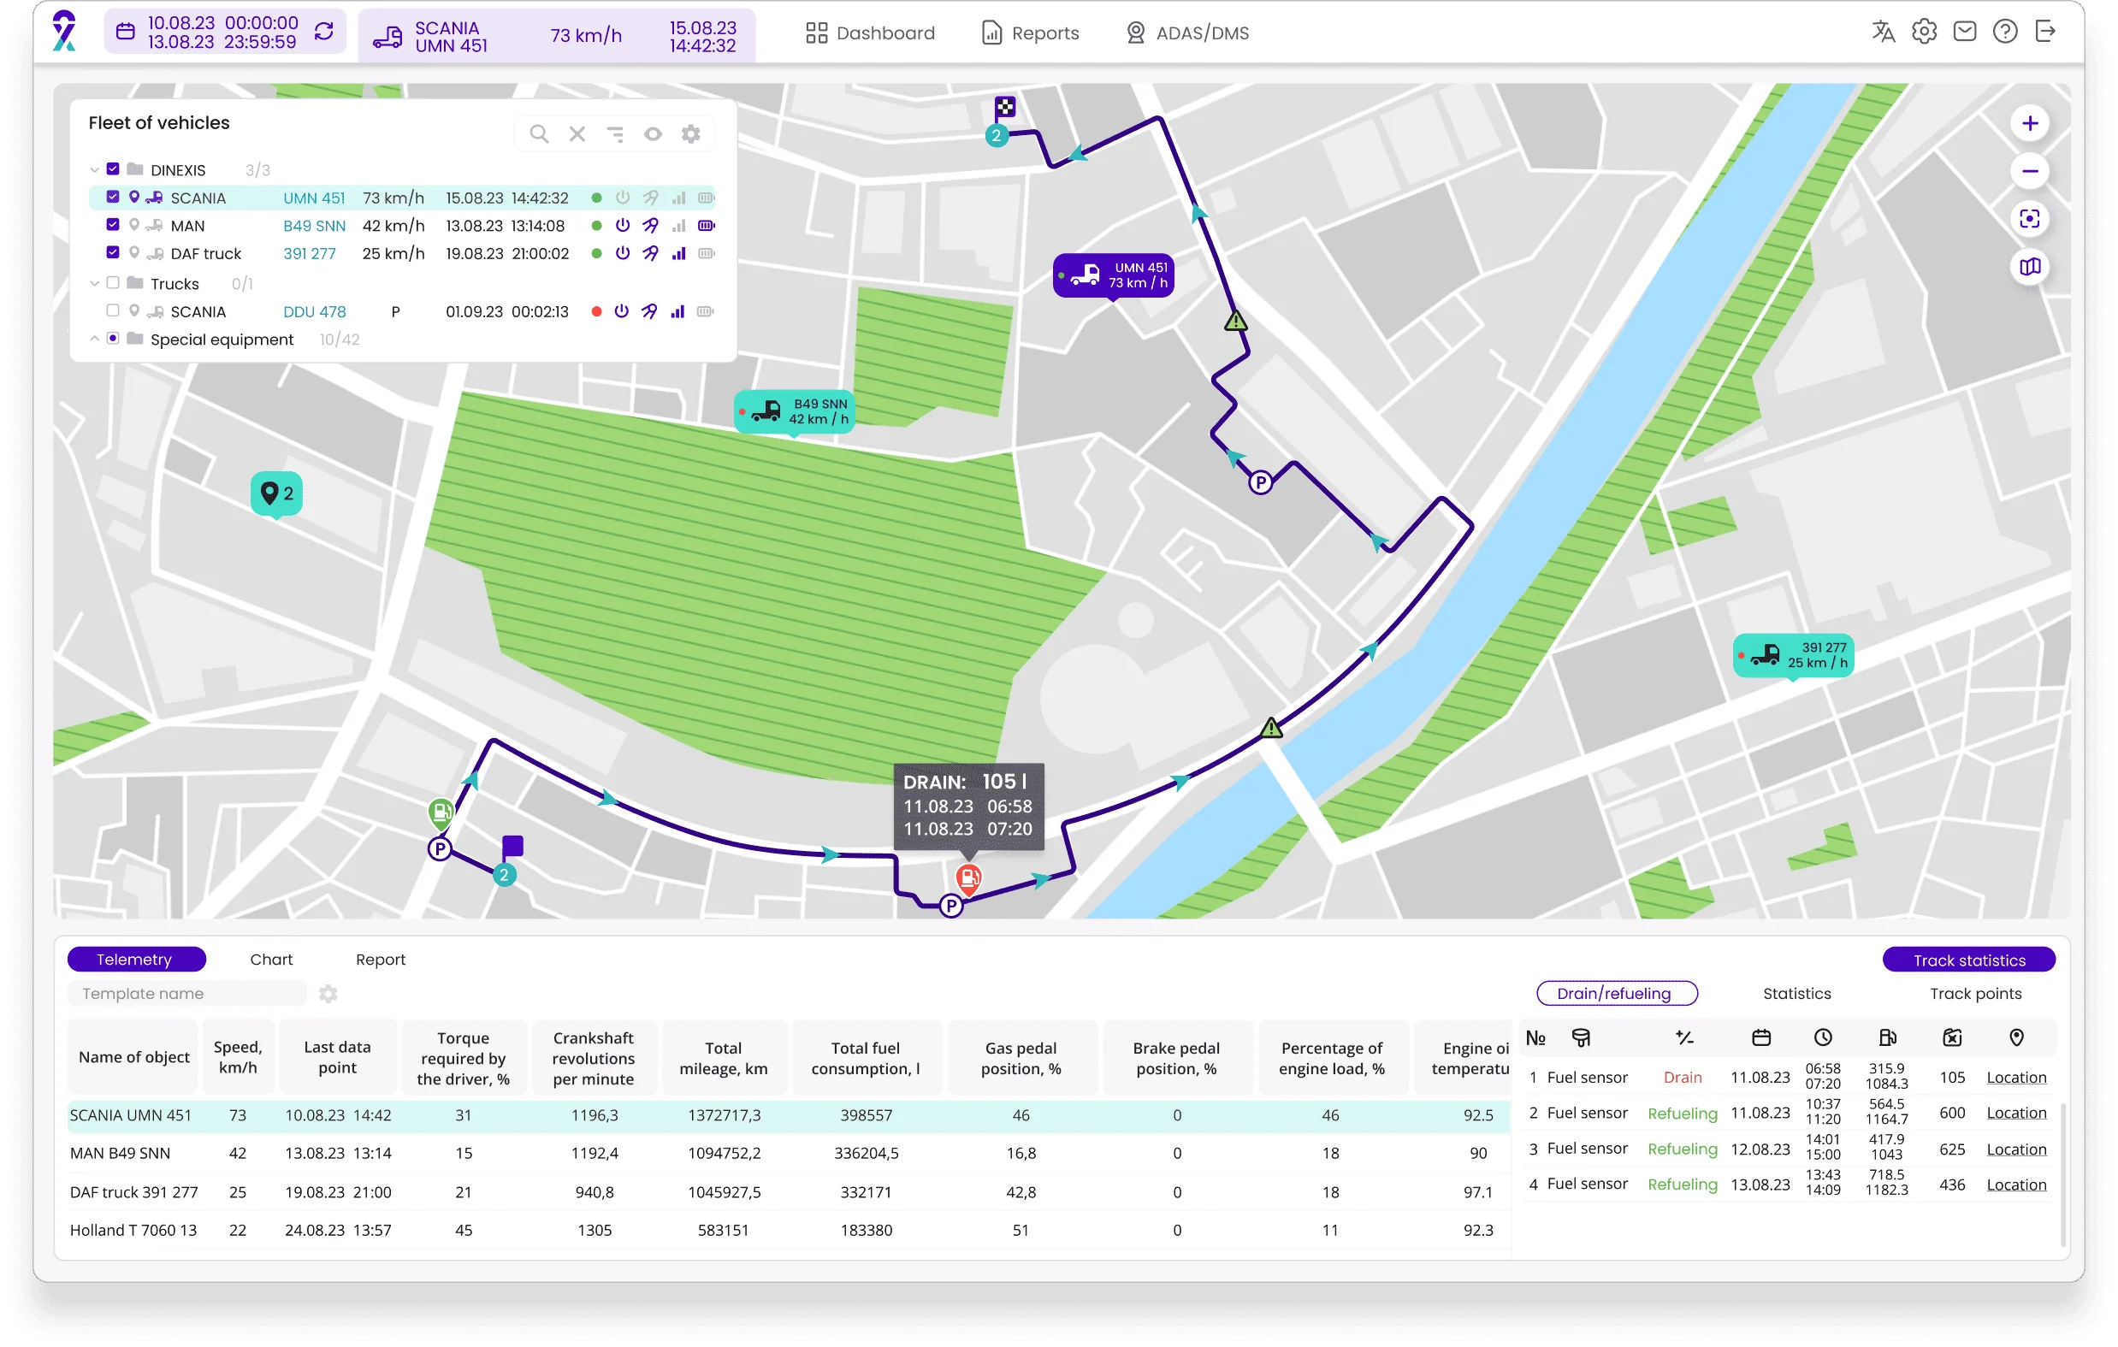Click the refresh date range icon
This screenshot has height=1347, width=2118.
coord(323,32)
